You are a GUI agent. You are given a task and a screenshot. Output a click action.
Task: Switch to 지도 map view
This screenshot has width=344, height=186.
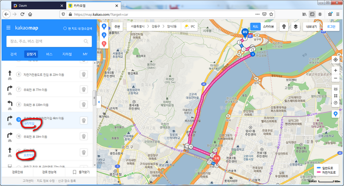click(x=255, y=27)
